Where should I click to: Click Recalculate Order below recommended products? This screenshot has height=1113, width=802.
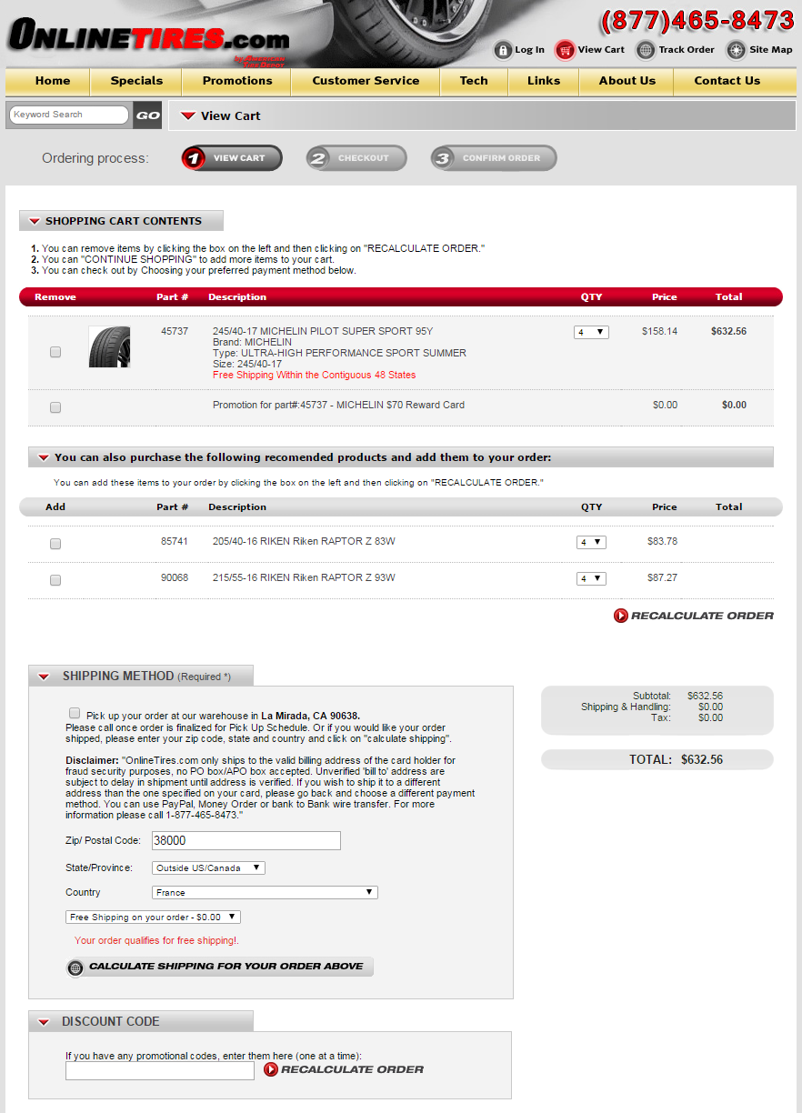[694, 616]
